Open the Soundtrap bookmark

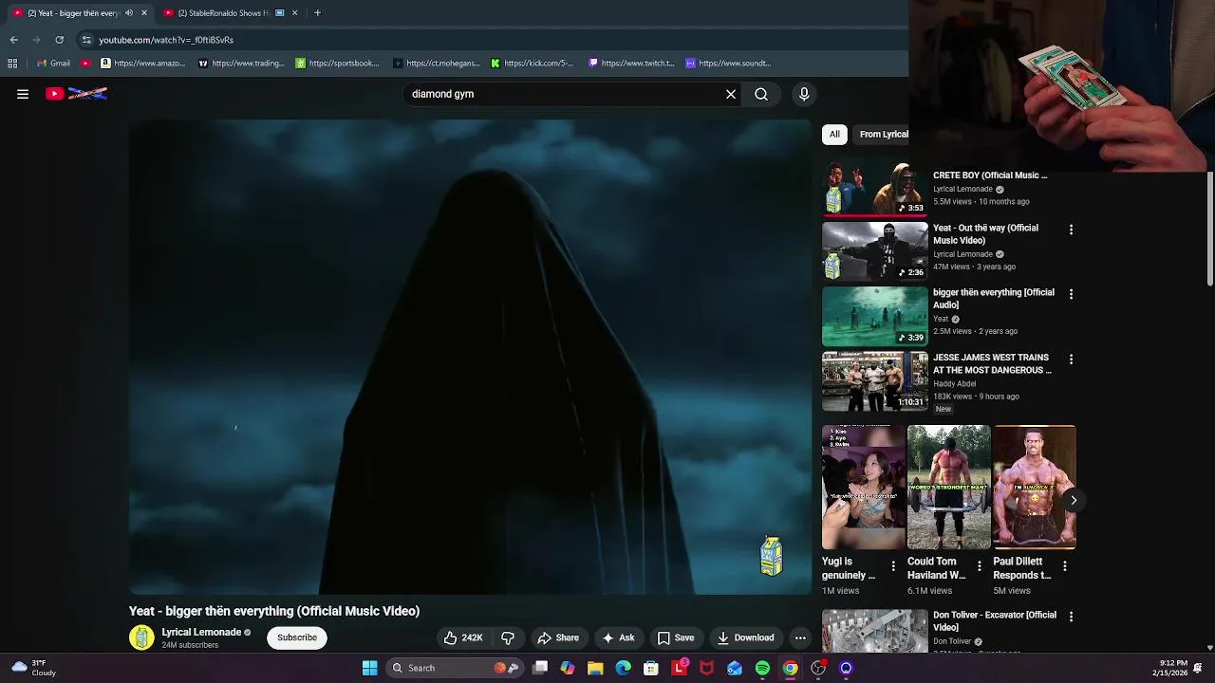tap(728, 64)
